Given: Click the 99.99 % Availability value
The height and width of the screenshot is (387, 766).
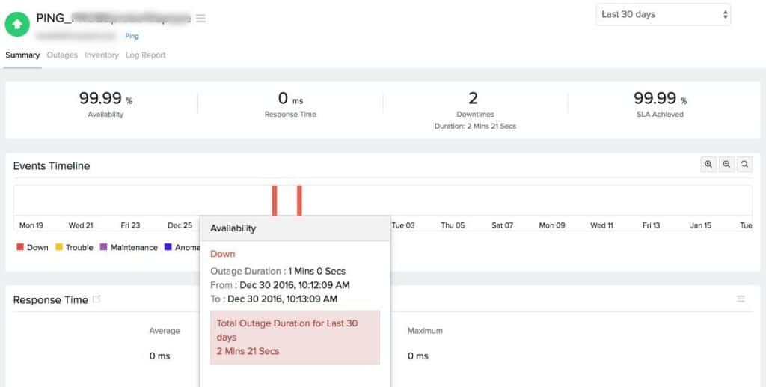Looking at the screenshot, I should (105, 98).
